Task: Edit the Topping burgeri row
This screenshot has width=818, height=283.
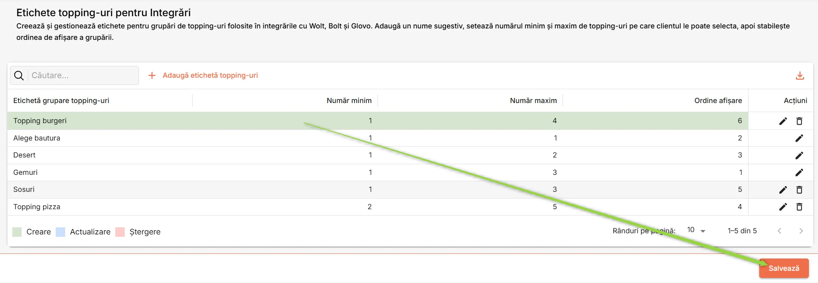Action: point(783,121)
